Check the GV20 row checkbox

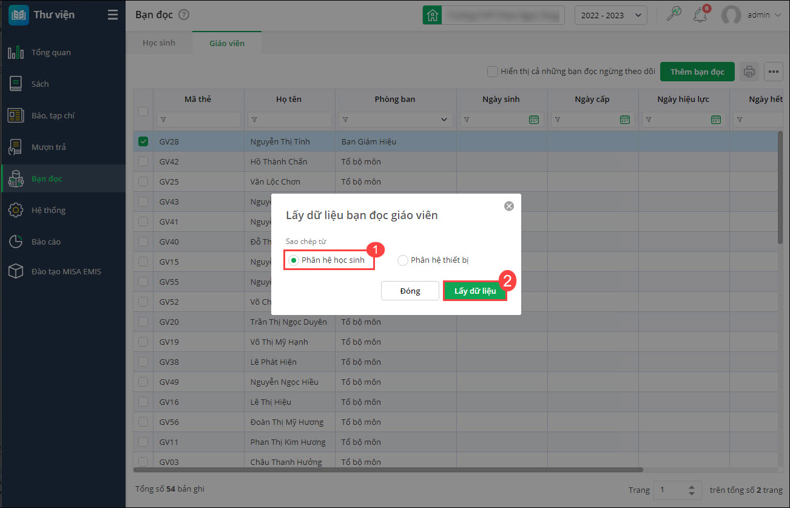[x=143, y=322]
